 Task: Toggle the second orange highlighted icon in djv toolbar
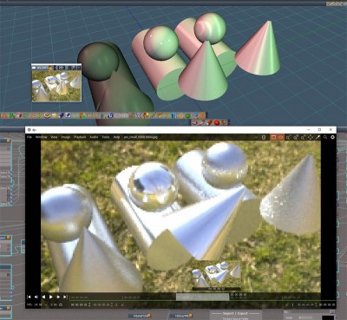281,137
